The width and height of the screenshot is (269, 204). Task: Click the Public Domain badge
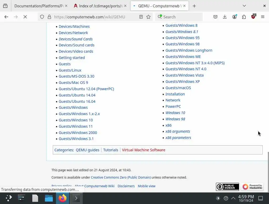[x=227, y=187]
